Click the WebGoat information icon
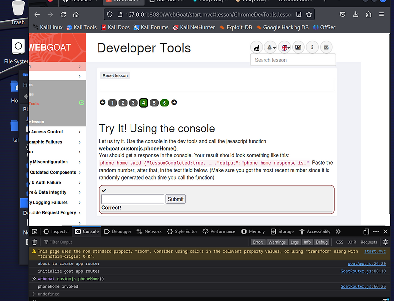 tap(312, 47)
